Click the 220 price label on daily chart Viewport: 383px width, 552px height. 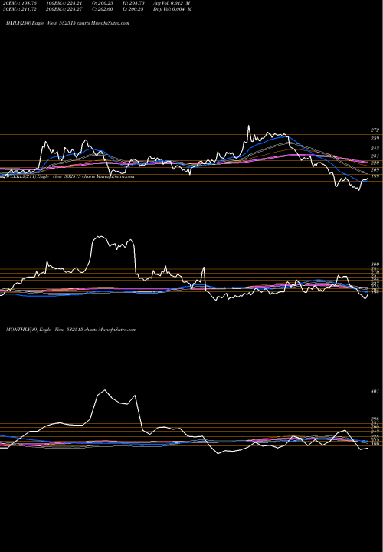click(x=375, y=163)
